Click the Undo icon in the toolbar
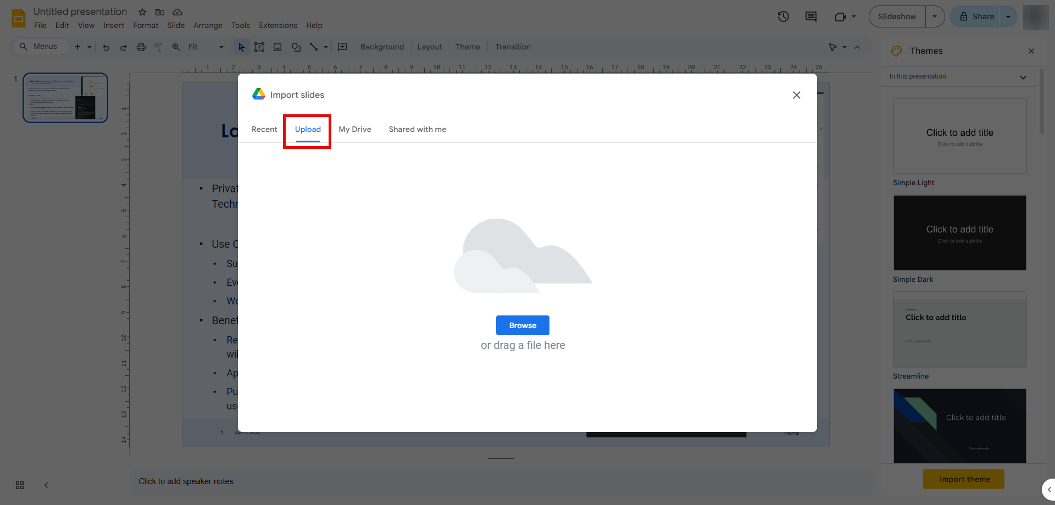 tap(105, 47)
